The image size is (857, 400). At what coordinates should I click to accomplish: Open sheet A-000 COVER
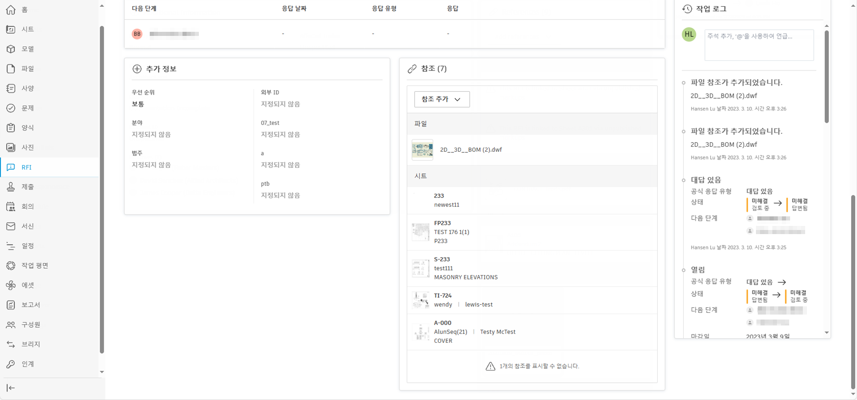click(532, 332)
